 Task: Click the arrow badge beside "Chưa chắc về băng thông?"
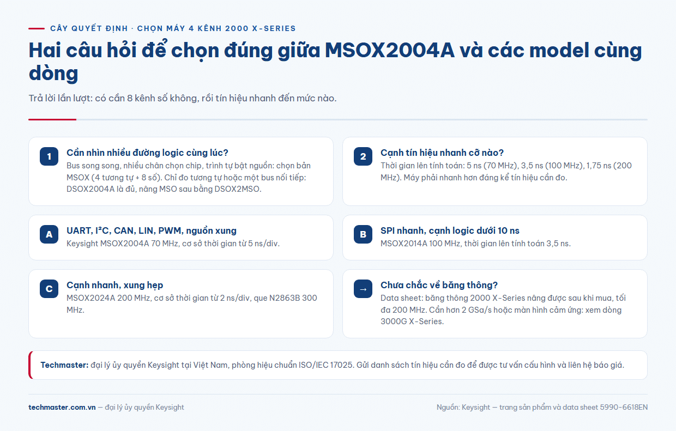[x=363, y=289]
